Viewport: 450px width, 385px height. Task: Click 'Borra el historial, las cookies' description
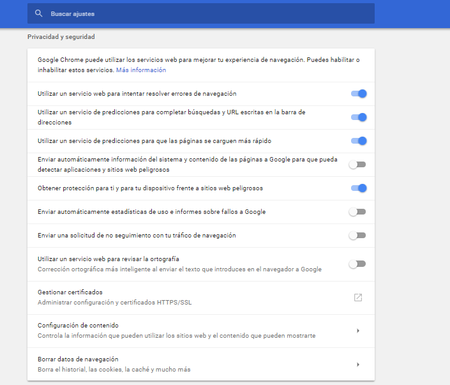coord(114,370)
